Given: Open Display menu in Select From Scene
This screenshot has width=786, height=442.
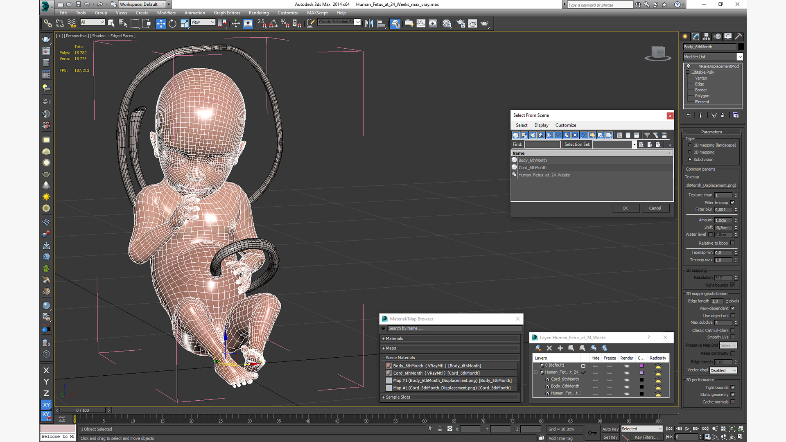Looking at the screenshot, I should click(x=541, y=125).
